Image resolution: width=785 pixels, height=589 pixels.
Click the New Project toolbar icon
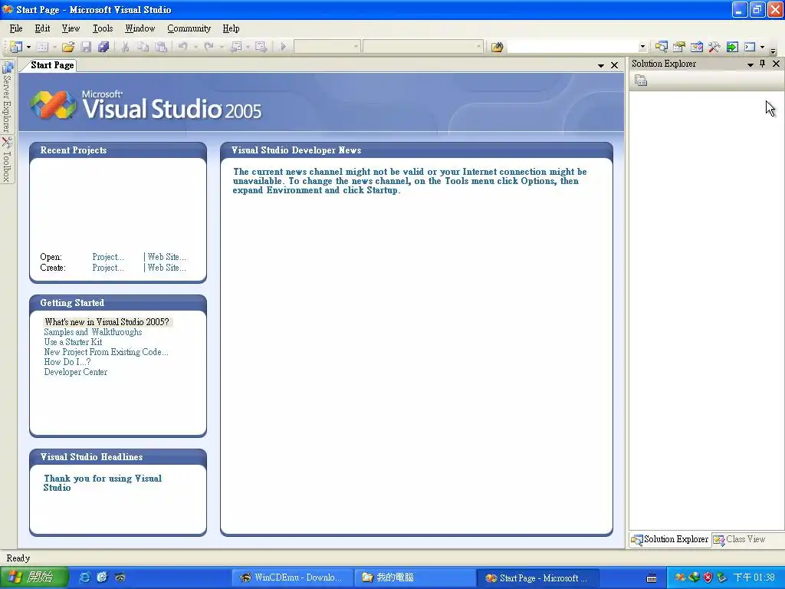click(x=16, y=47)
